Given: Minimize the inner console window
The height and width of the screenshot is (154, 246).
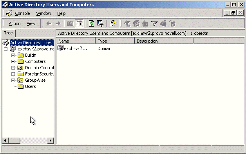Looking at the screenshot, I should (x=227, y=13).
